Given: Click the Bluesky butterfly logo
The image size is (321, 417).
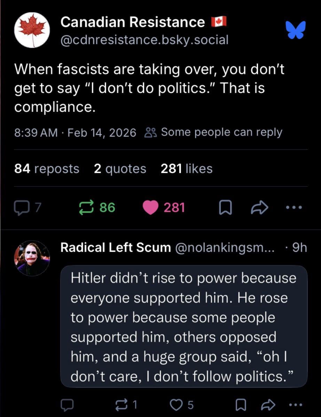Looking at the screenshot, I should (296, 30).
